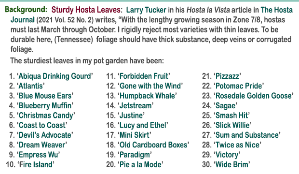Screen dimensions: 299x174
Task: Open the 'Blue Mouse Ears' link
Action: point(45,96)
